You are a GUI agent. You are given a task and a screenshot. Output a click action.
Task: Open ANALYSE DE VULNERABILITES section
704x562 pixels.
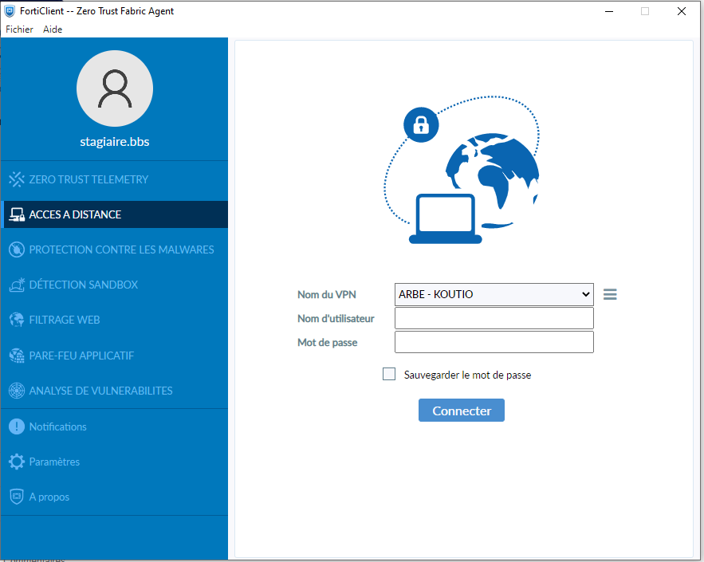point(114,391)
